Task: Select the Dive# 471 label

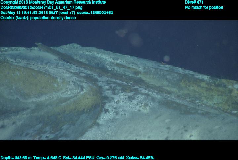Action: 194,2
